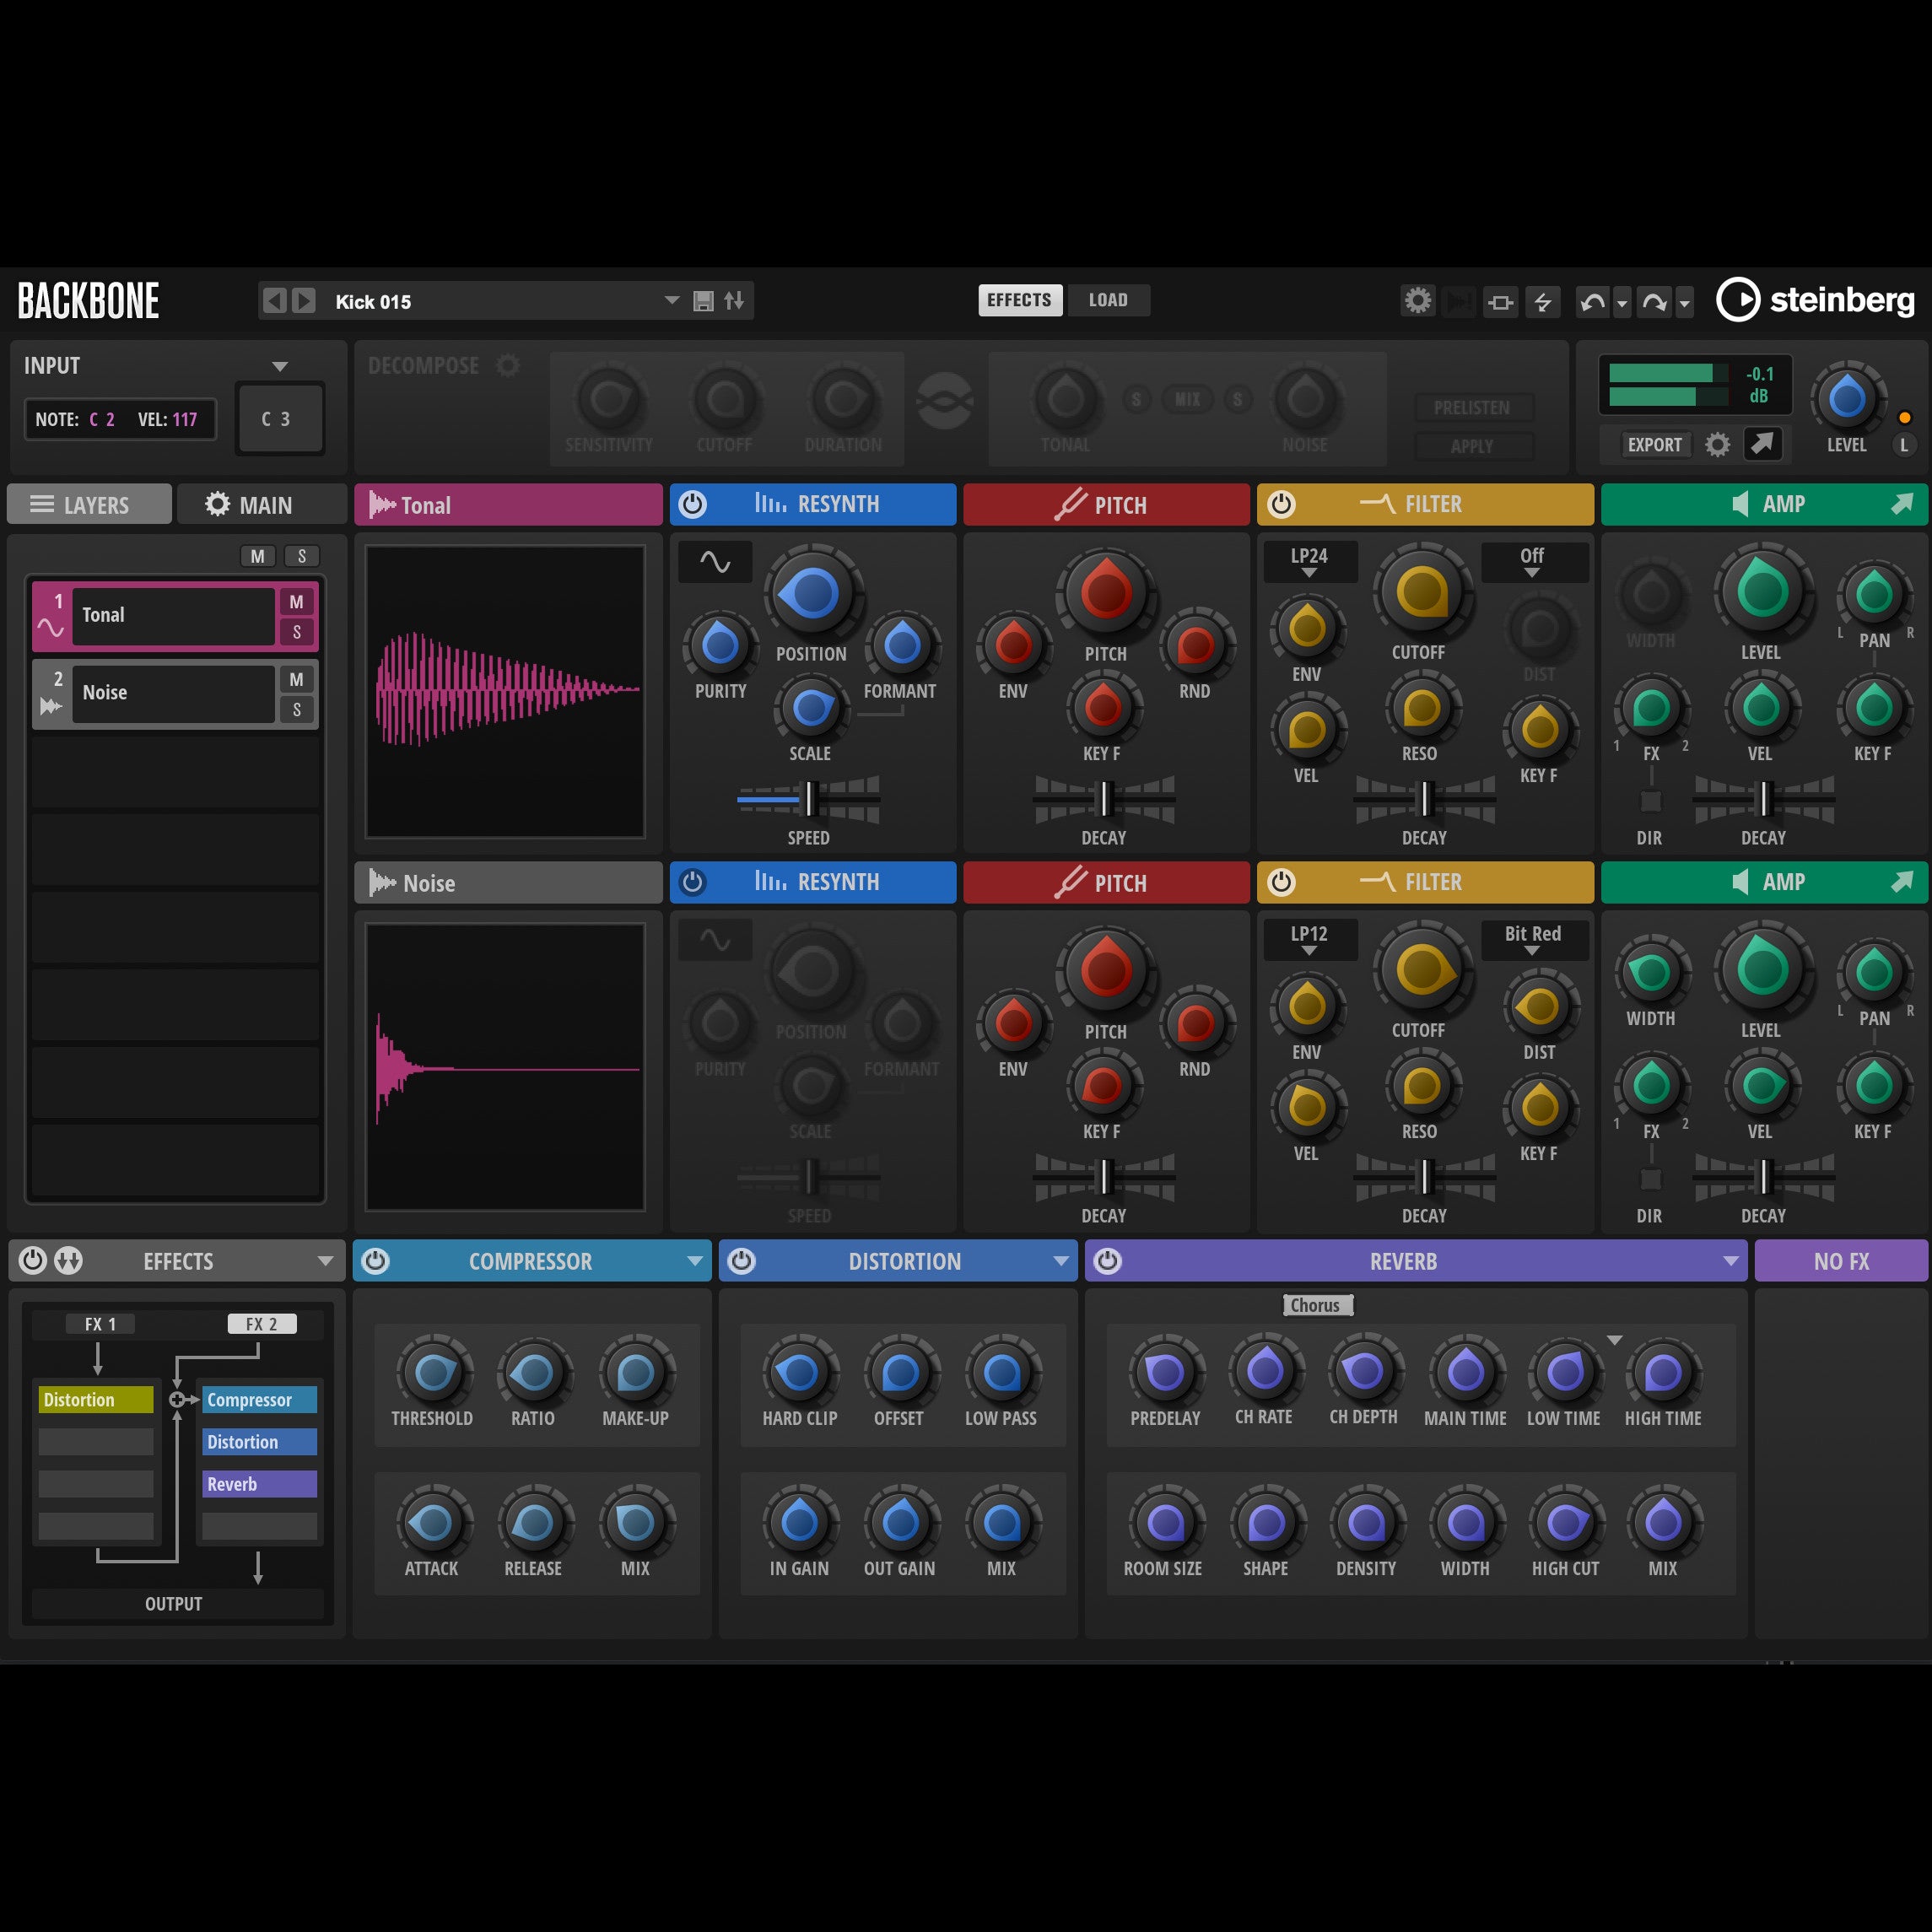
Task: Toggle the Noise FILTER power button
Action: point(1281,882)
